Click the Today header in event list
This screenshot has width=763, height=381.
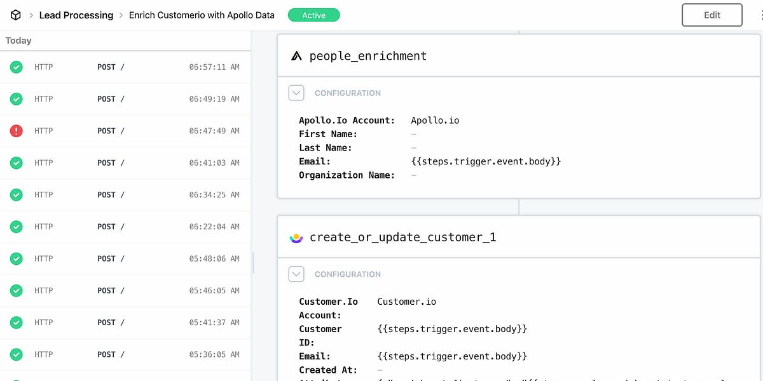18,41
